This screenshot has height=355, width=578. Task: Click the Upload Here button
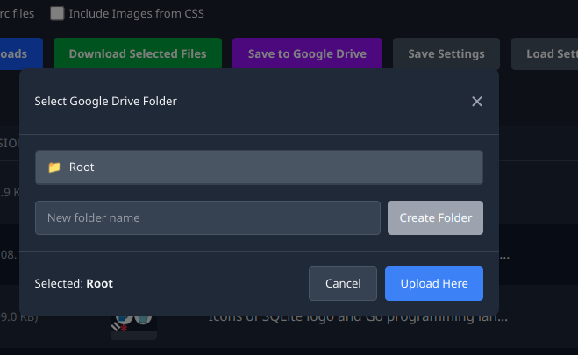[434, 283]
